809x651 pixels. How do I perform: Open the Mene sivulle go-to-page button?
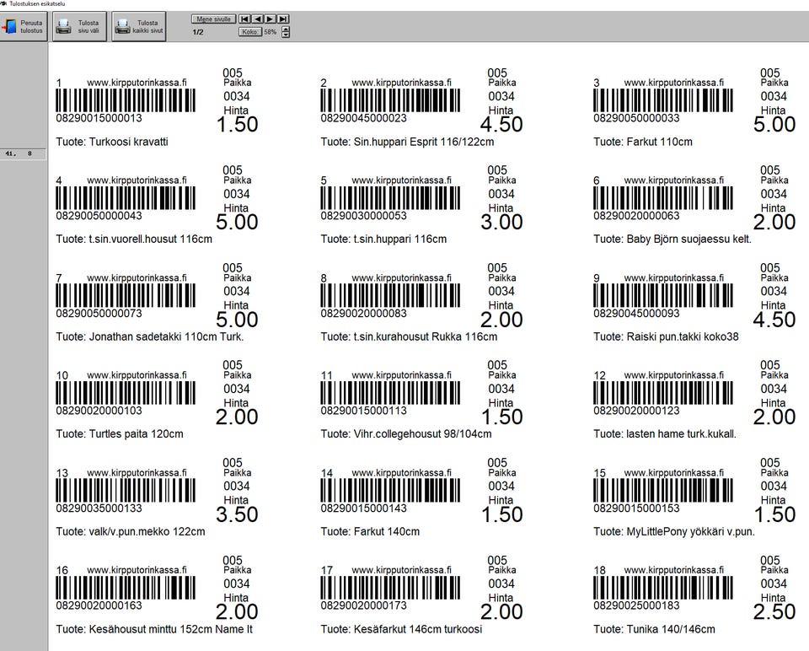pyautogui.click(x=213, y=19)
